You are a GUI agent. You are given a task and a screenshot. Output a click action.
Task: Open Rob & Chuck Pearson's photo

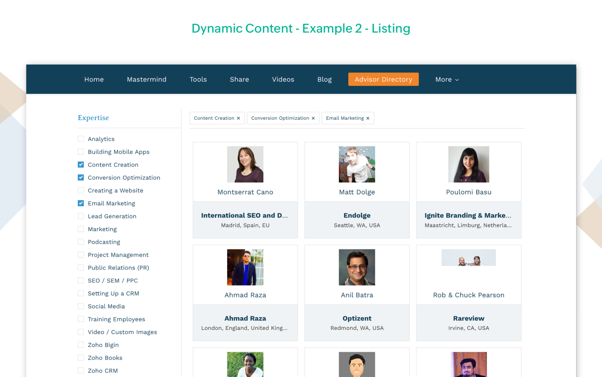click(x=469, y=257)
